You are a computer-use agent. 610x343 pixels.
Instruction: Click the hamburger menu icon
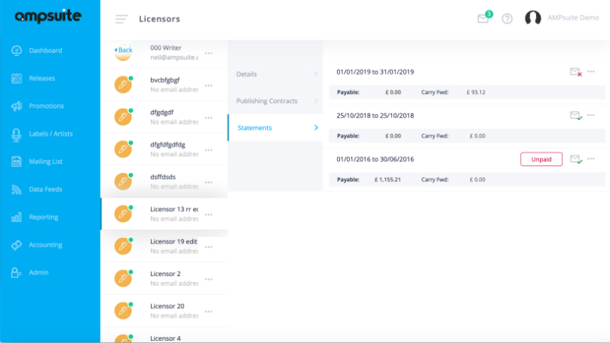coord(121,19)
